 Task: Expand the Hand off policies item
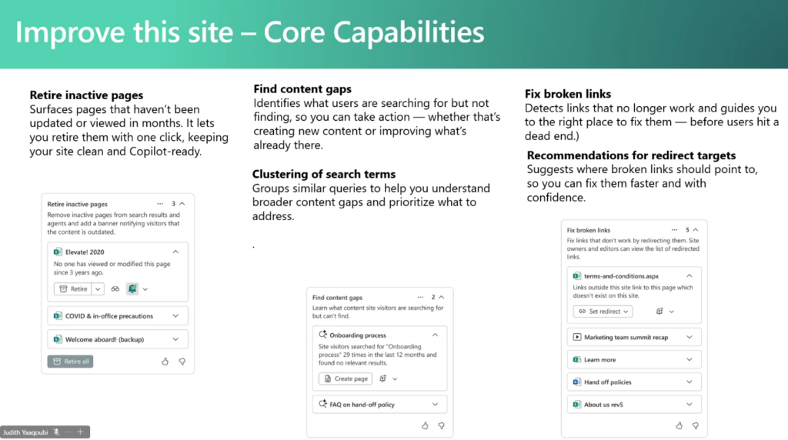point(689,382)
